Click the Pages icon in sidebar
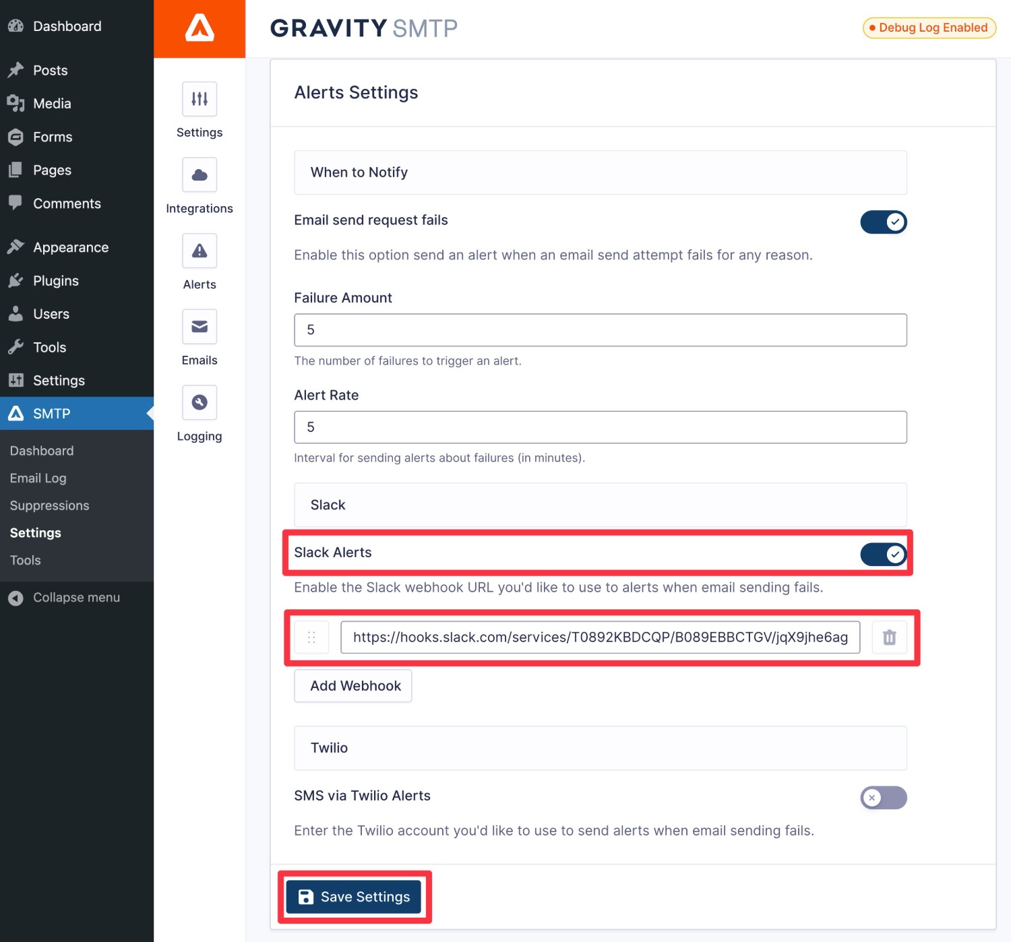This screenshot has height=942, width=1011. tap(16, 170)
